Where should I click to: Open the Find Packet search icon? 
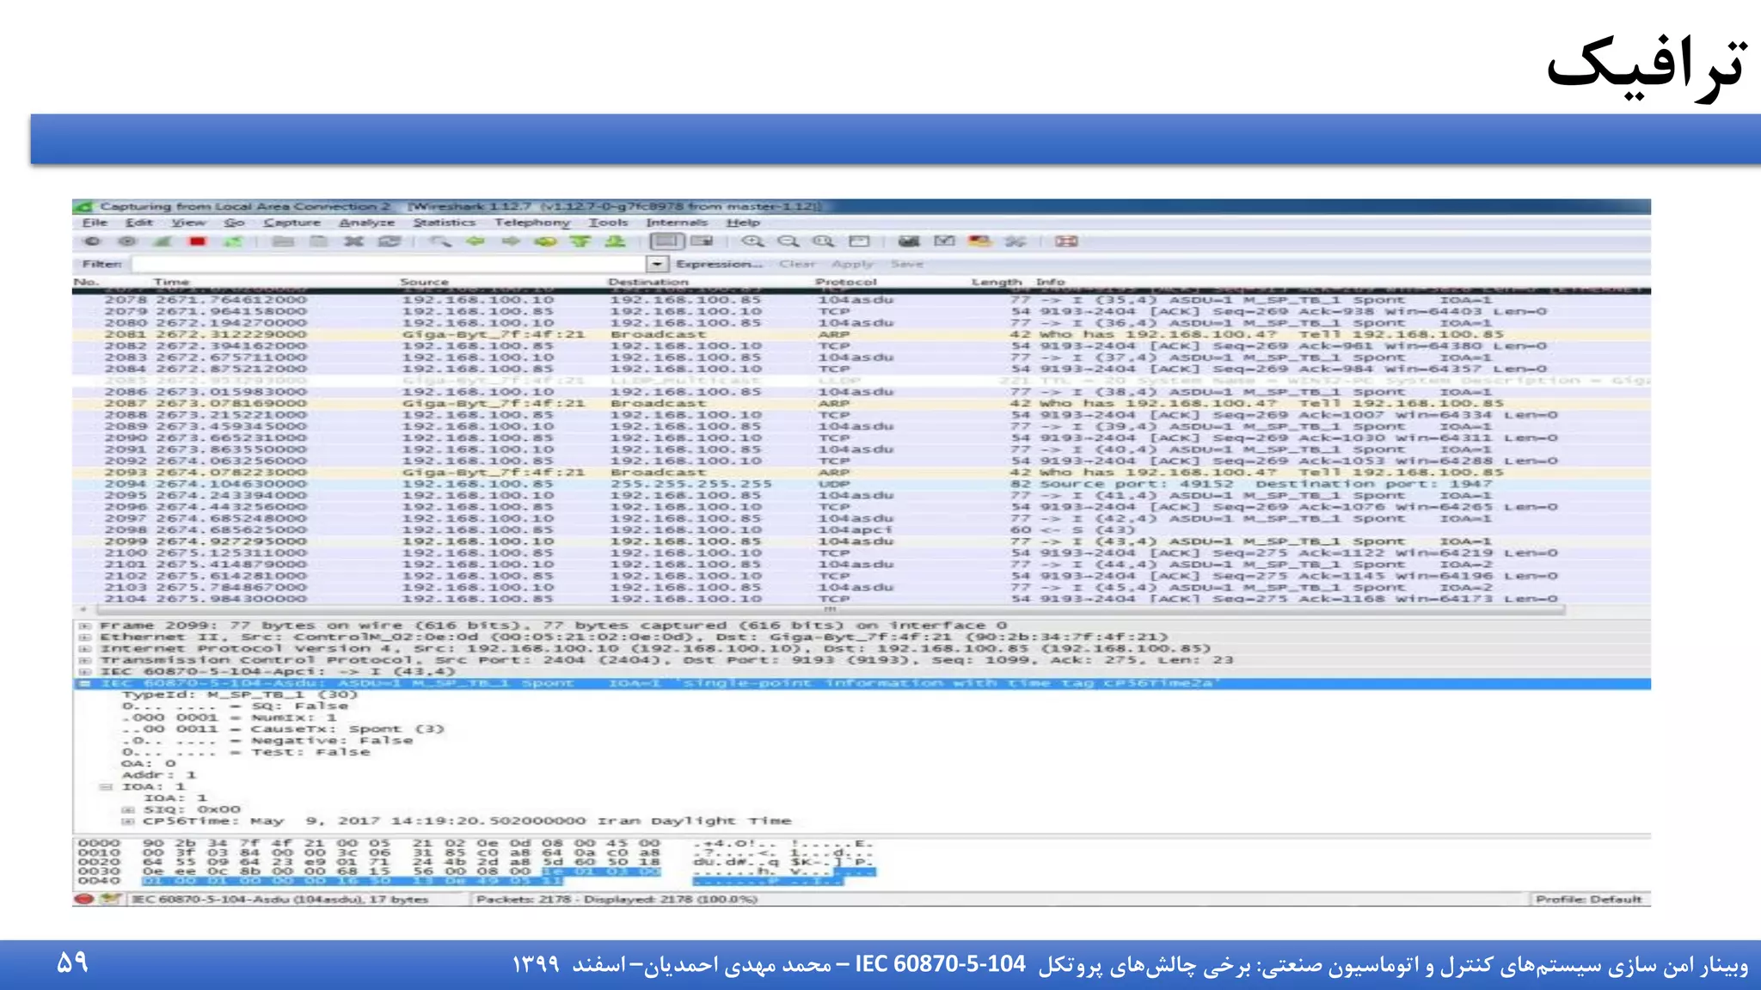click(440, 241)
